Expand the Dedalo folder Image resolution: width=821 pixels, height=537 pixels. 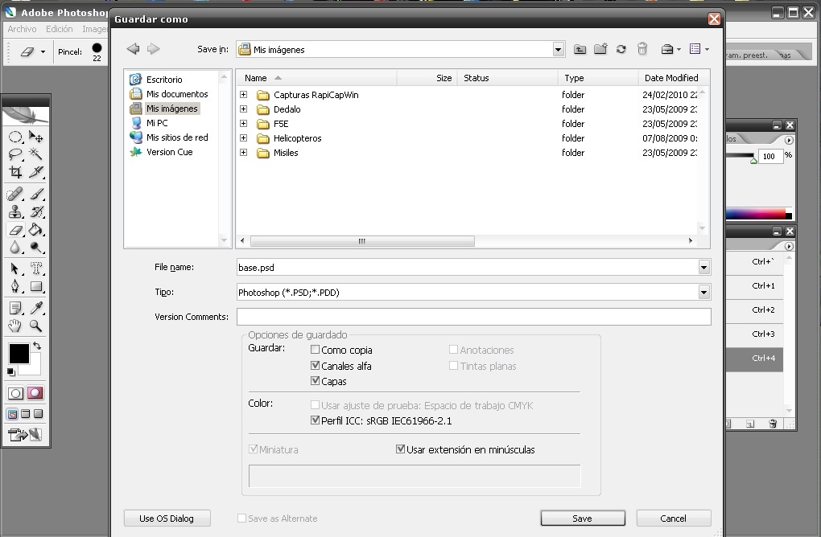coord(243,109)
